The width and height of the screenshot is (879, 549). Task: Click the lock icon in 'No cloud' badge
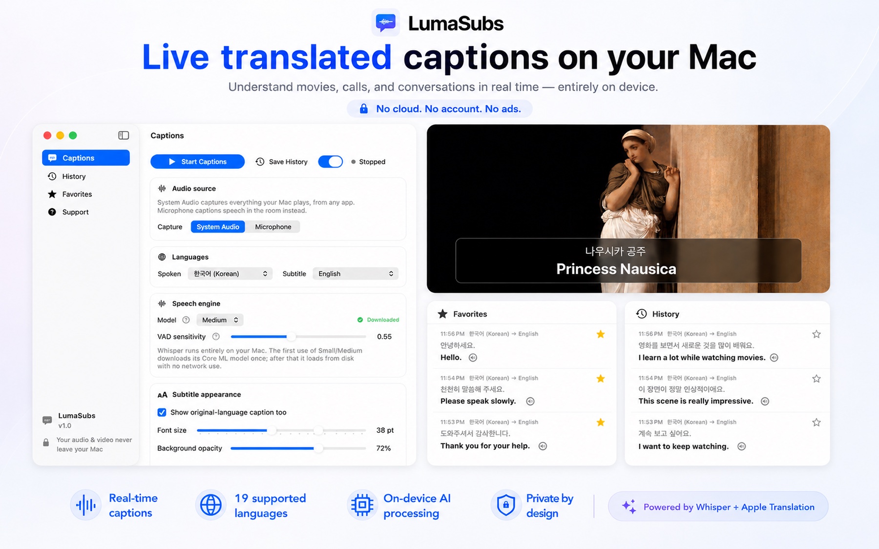coord(364,108)
